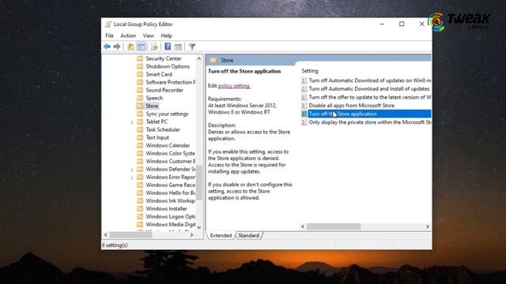506x284 pixels.
Task: Click policy icon beside Turn off Automatic Download and Install
Action: (304, 89)
